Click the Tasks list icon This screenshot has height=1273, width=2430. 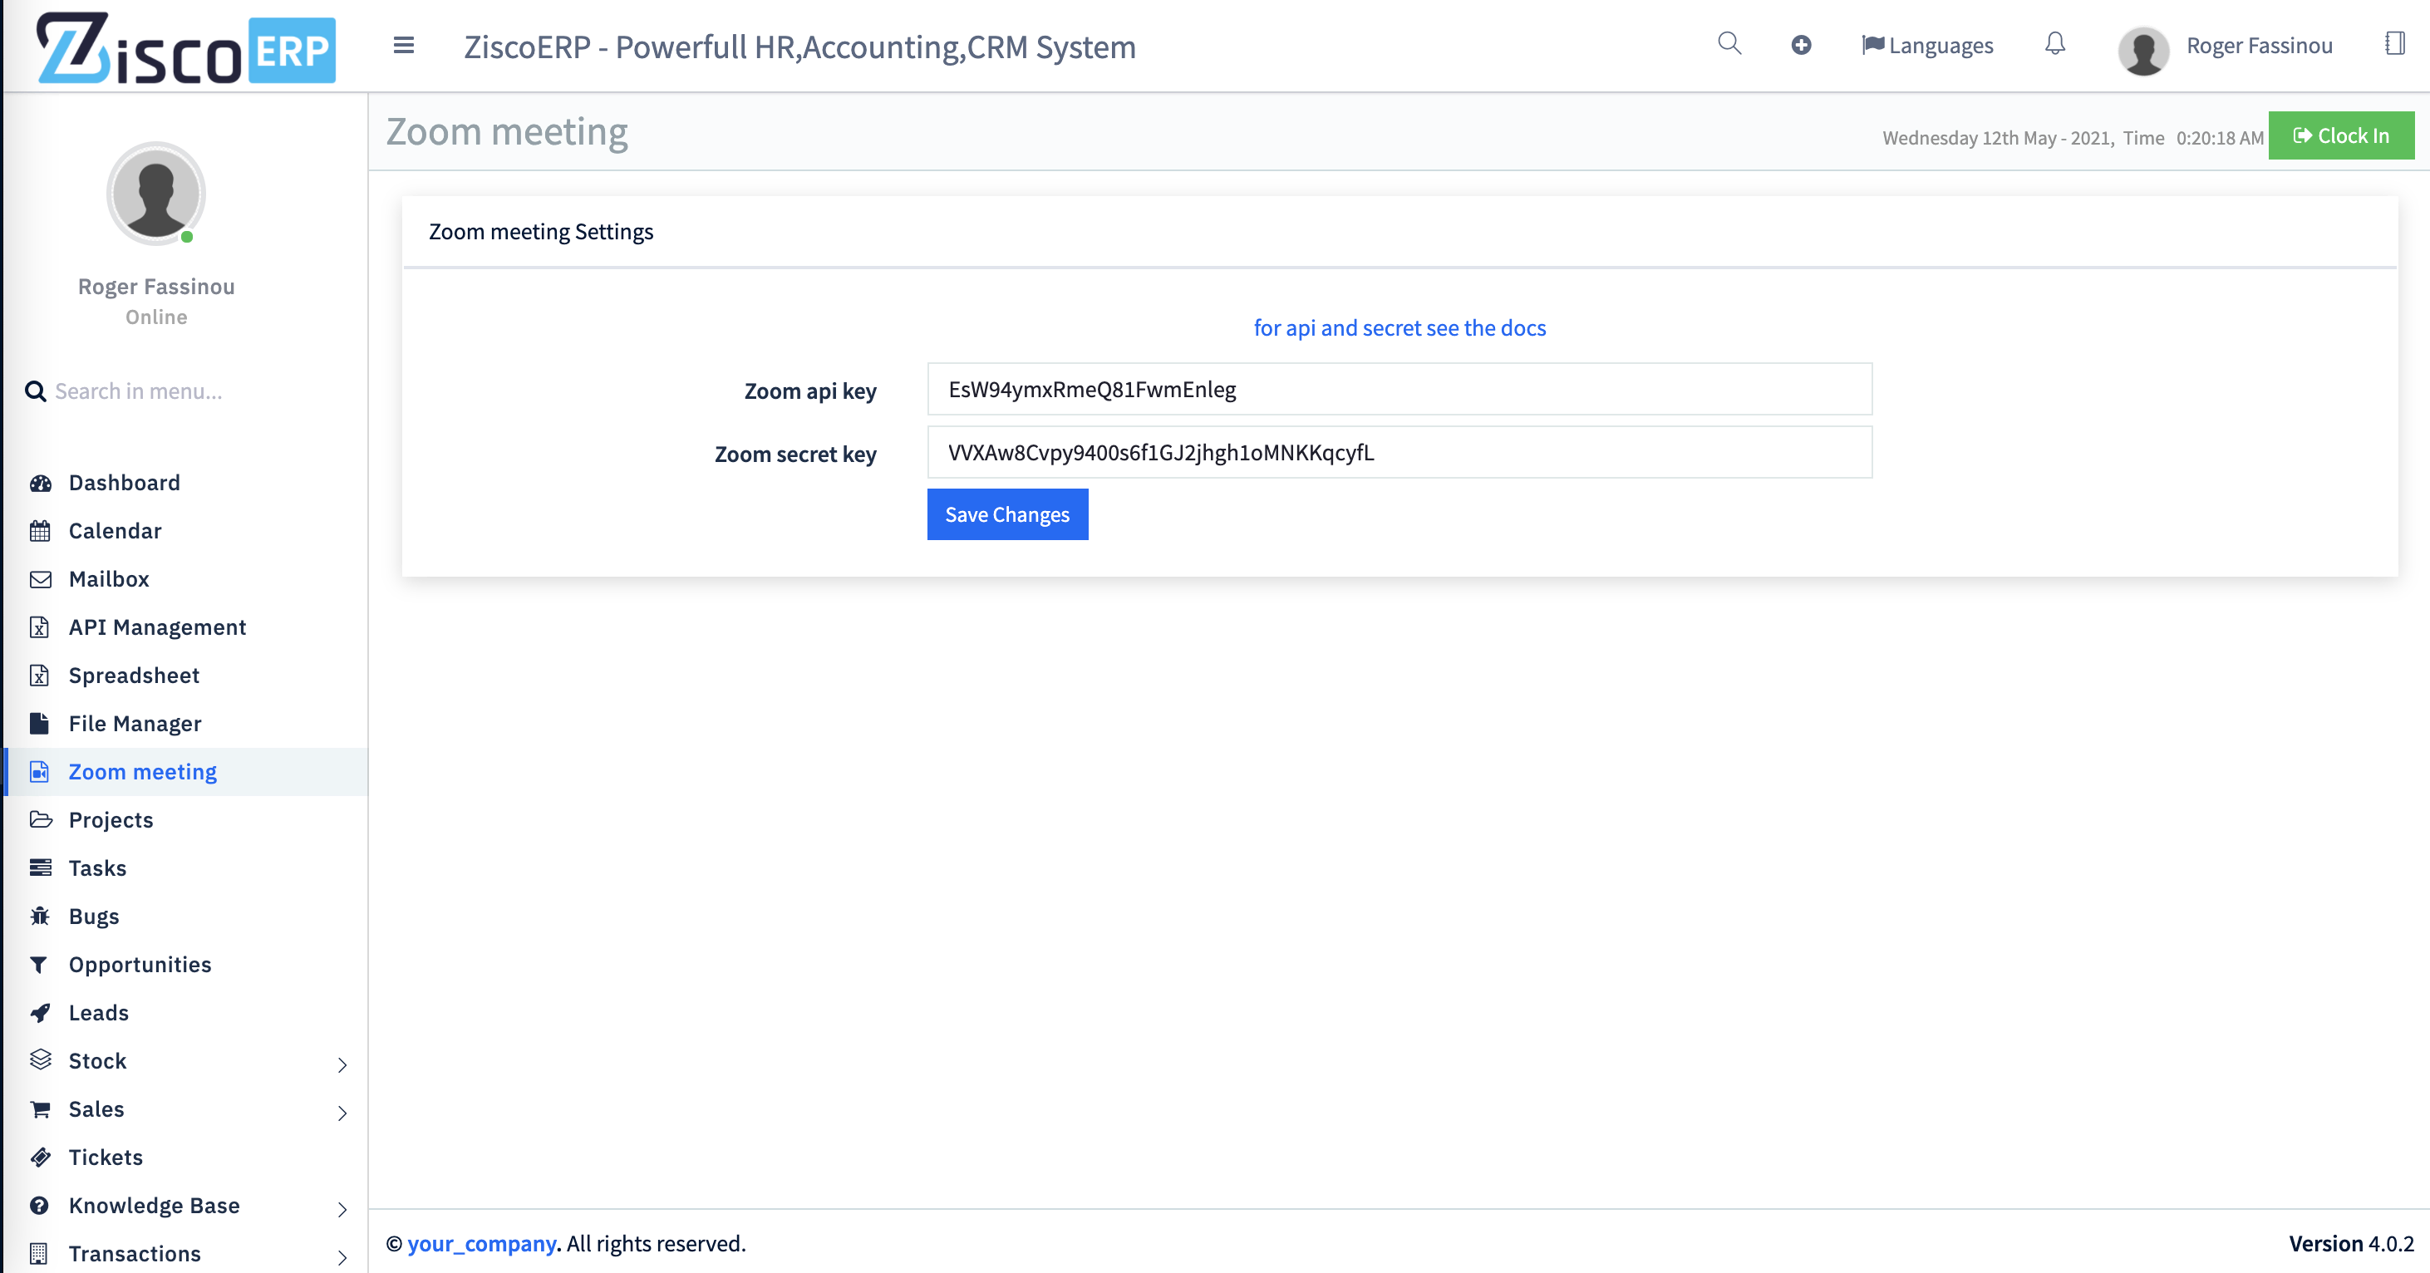tap(40, 868)
